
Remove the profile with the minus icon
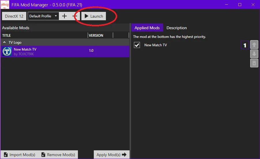click(75, 16)
